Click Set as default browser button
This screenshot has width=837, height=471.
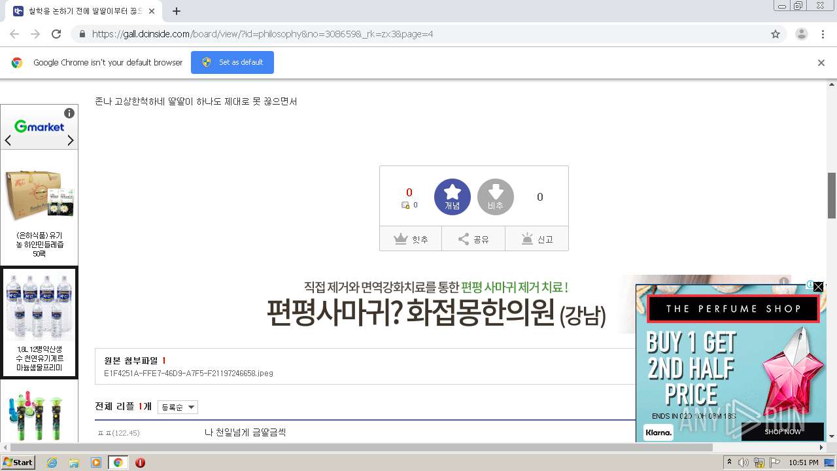pyautogui.click(x=232, y=62)
